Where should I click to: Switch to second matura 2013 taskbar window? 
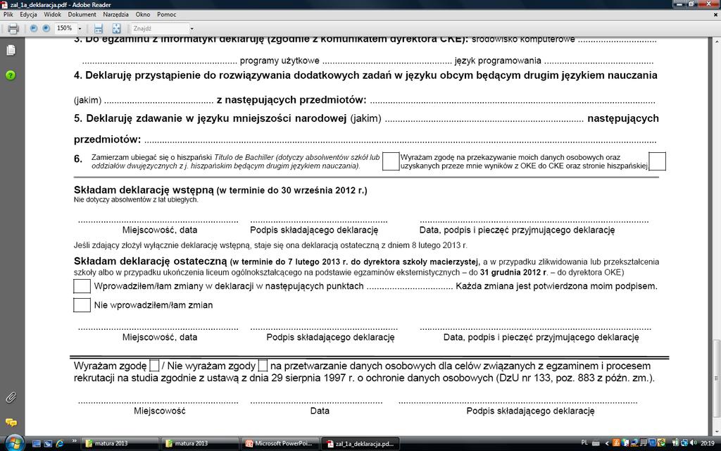click(x=199, y=444)
